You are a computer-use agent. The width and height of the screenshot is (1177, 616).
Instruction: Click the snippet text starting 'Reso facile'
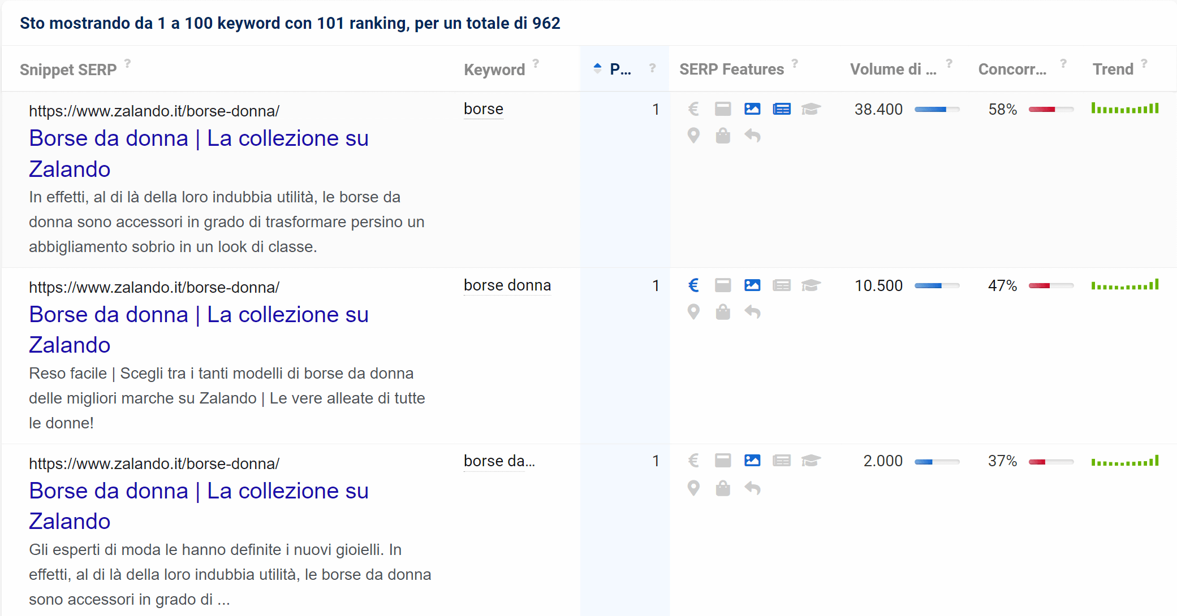(227, 398)
